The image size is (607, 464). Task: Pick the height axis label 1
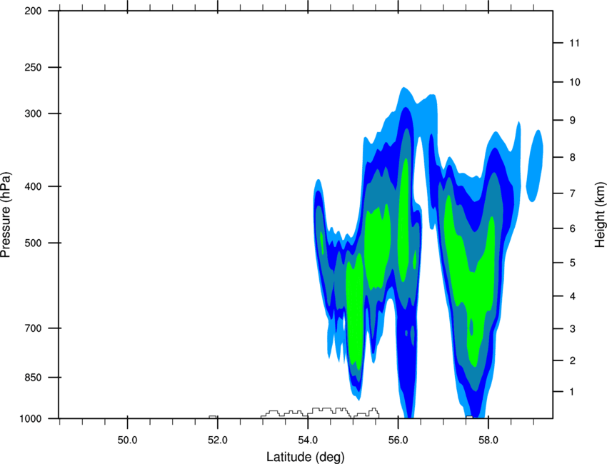pos(572,392)
